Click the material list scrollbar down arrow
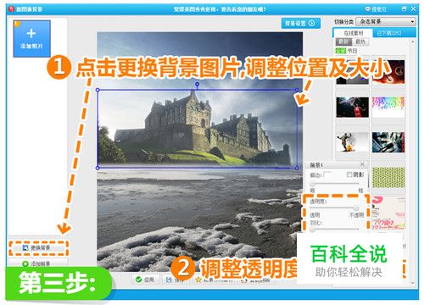Image resolution: width=424 pixels, height=305 pixels. (413, 283)
